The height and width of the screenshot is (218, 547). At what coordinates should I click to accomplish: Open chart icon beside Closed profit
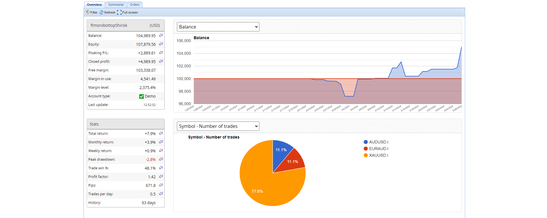tap(161, 61)
